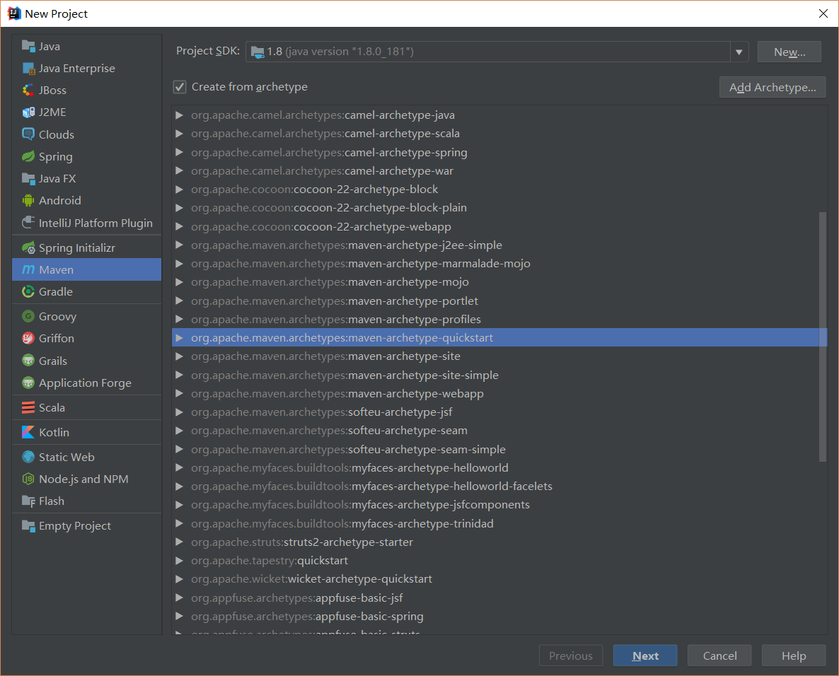Select the Spring Initializr icon
Image resolution: width=839 pixels, height=676 pixels.
pos(28,247)
